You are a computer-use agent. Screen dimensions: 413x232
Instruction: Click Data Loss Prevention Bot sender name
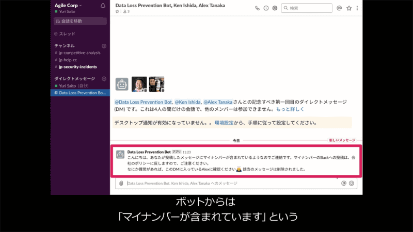tap(149, 152)
